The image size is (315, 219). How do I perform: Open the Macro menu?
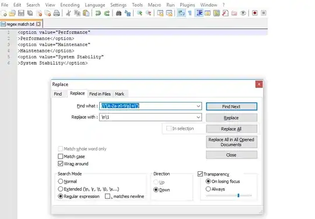(x=155, y=5)
